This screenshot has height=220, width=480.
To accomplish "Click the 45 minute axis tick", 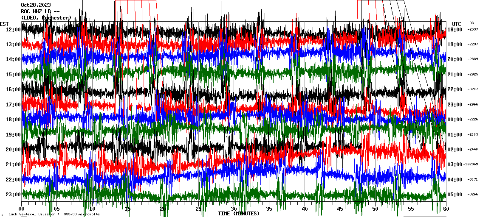I will (x=339, y=209).
